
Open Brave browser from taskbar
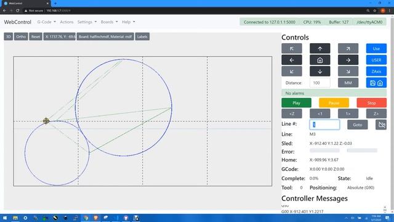(96, 218)
